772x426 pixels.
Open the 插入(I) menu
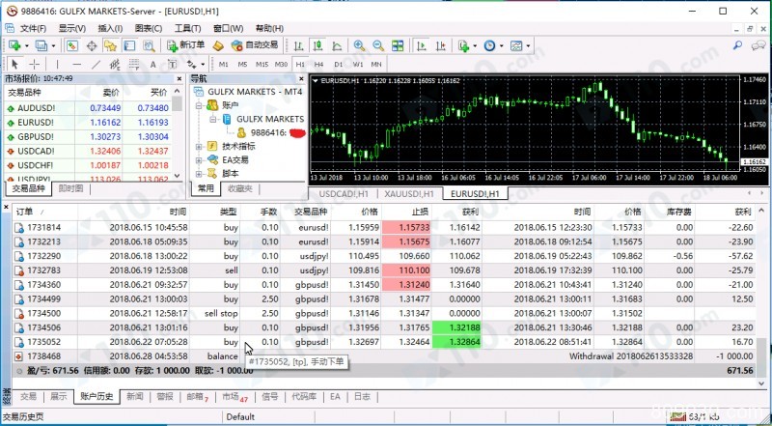[x=110, y=29]
